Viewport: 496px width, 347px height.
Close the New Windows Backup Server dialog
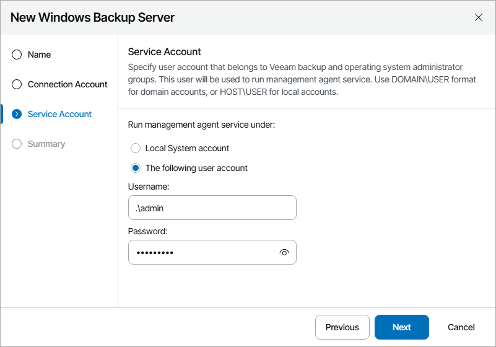(479, 17)
